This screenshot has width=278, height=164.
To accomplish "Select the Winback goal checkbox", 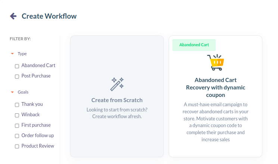I will 17,115.
